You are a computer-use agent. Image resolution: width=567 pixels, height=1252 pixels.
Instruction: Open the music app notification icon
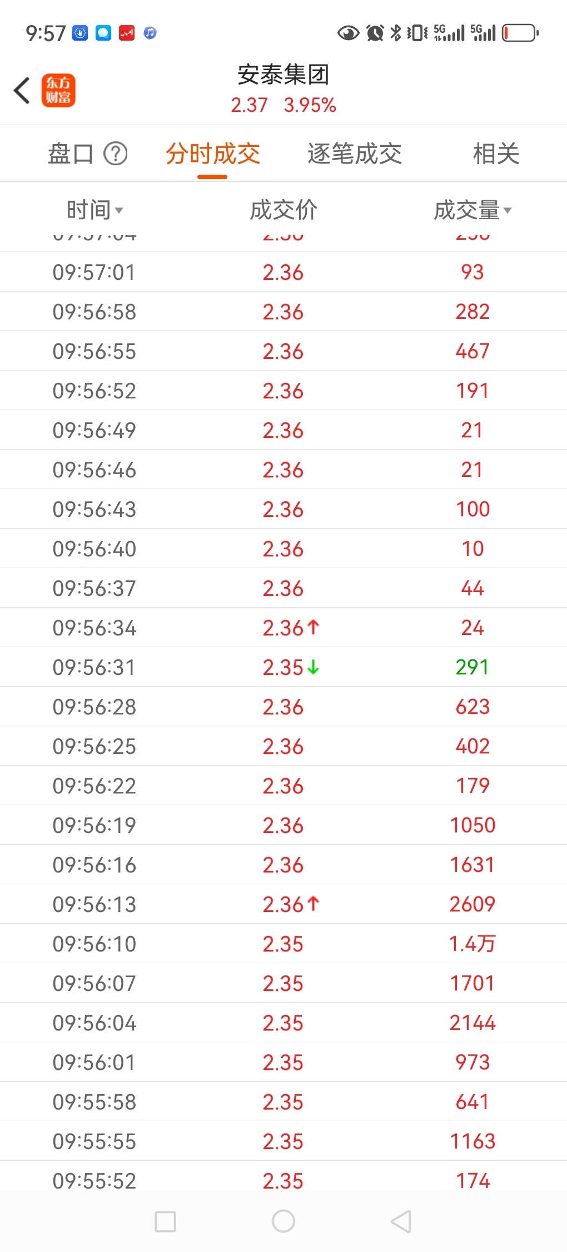[150, 33]
